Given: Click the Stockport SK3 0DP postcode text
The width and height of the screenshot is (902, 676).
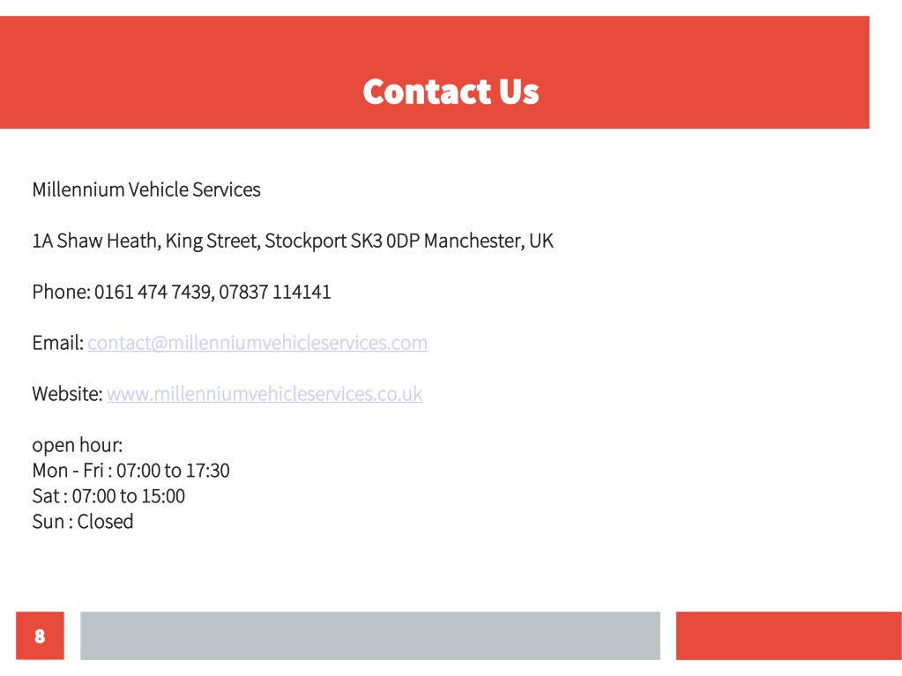Looking at the screenshot, I should pyautogui.click(x=342, y=241).
